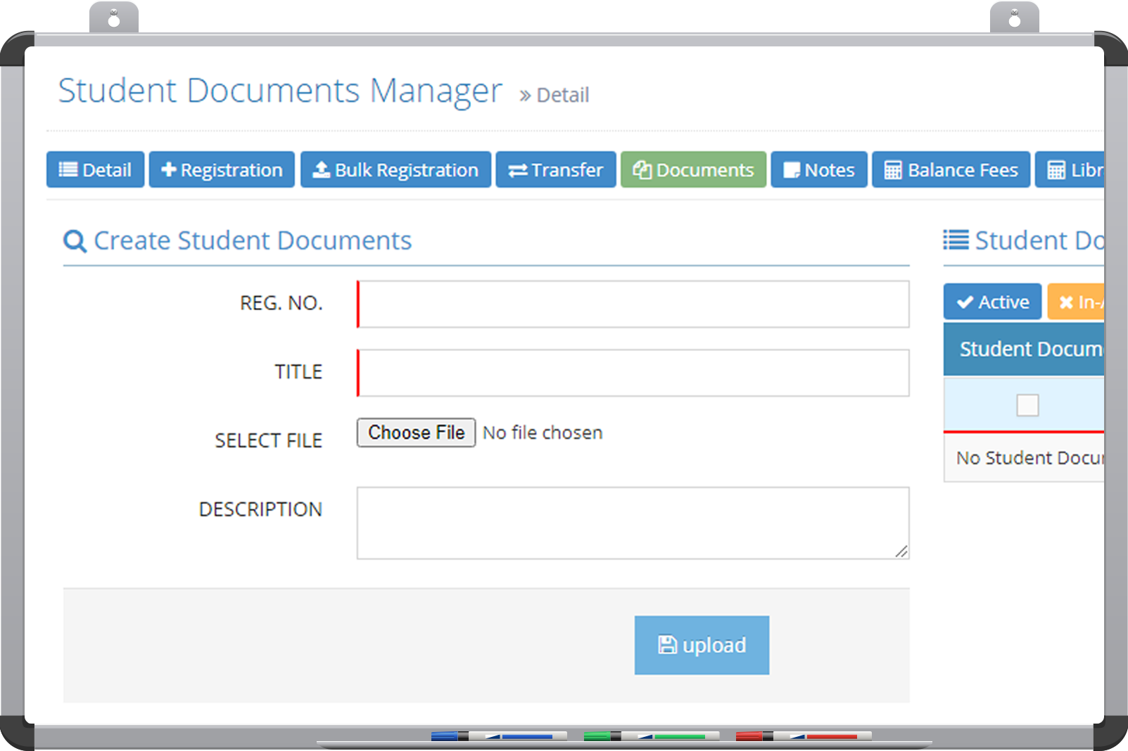Filter documents by Active status
This screenshot has width=1128, height=751.
point(992,302)
